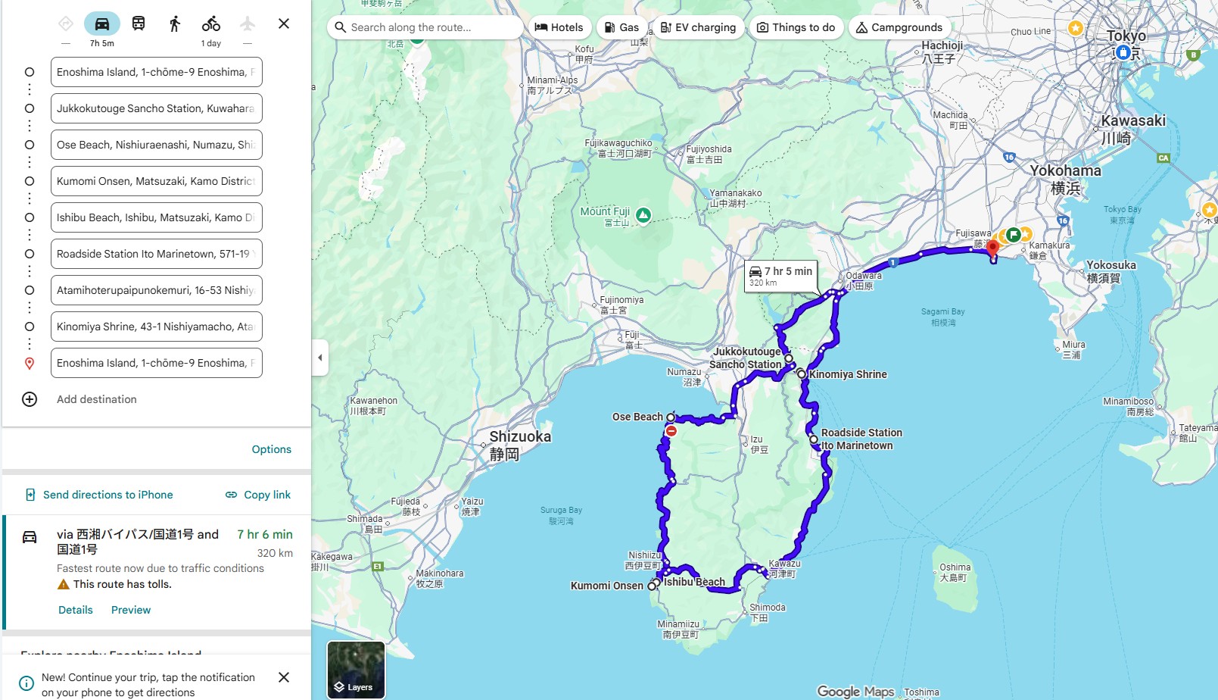Screen dimensions: 1218x700
Task: Filter by Hotels along the route
Action: pyautogui.click(x=559, y=27)
